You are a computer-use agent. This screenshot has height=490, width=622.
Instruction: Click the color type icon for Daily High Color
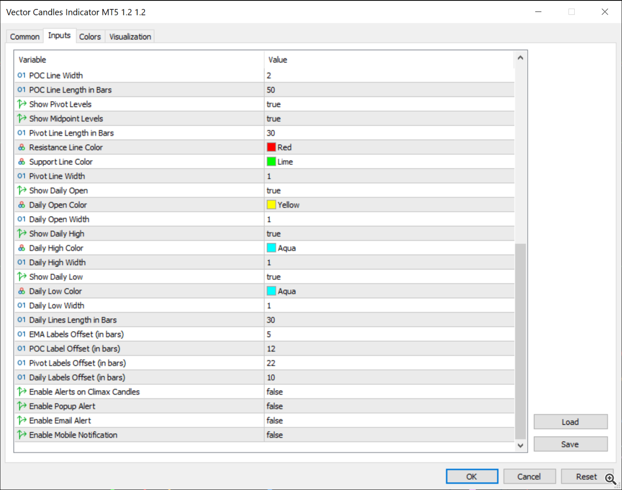22,248
